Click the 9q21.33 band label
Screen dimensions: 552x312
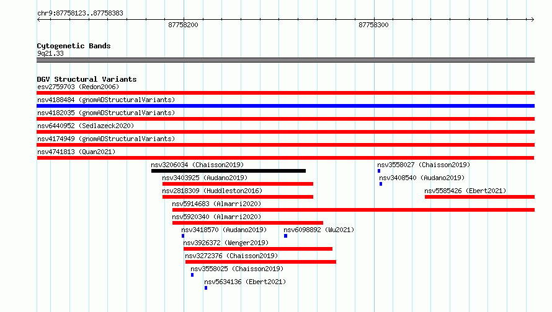tap(50, 53)
